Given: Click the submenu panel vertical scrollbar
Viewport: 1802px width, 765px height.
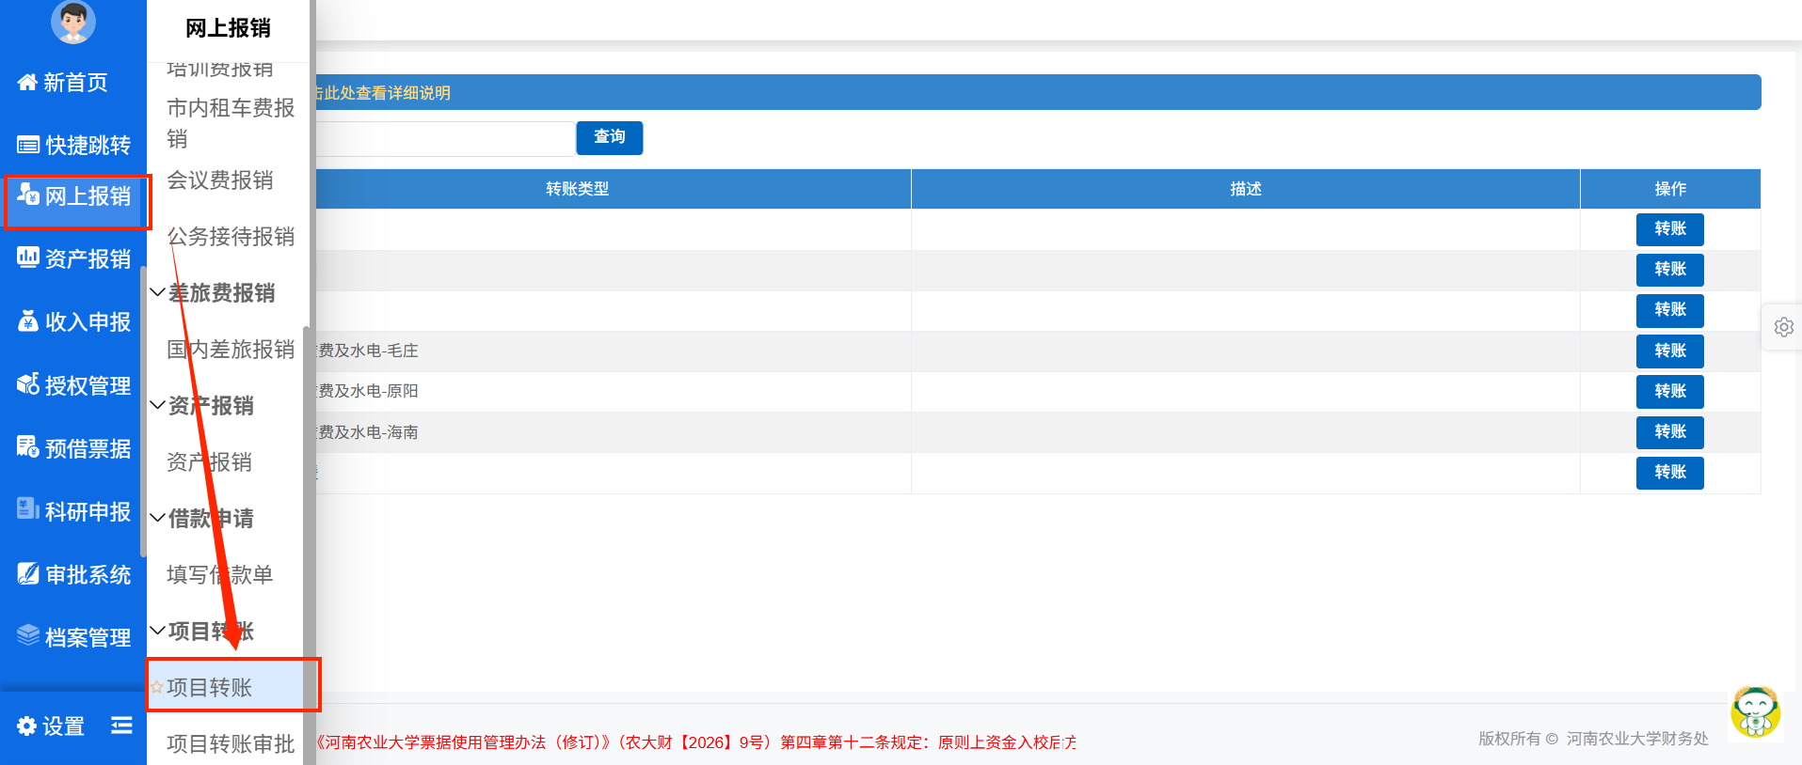Looking at the screenshot, I should click(x=307, y=545).
